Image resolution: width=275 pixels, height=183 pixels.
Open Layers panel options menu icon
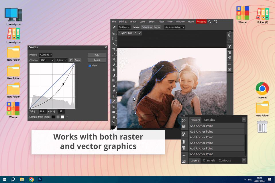244,160
